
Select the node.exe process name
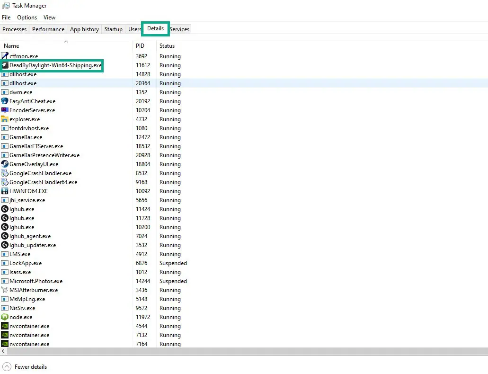pyautogui.click(x=21, y=317)
